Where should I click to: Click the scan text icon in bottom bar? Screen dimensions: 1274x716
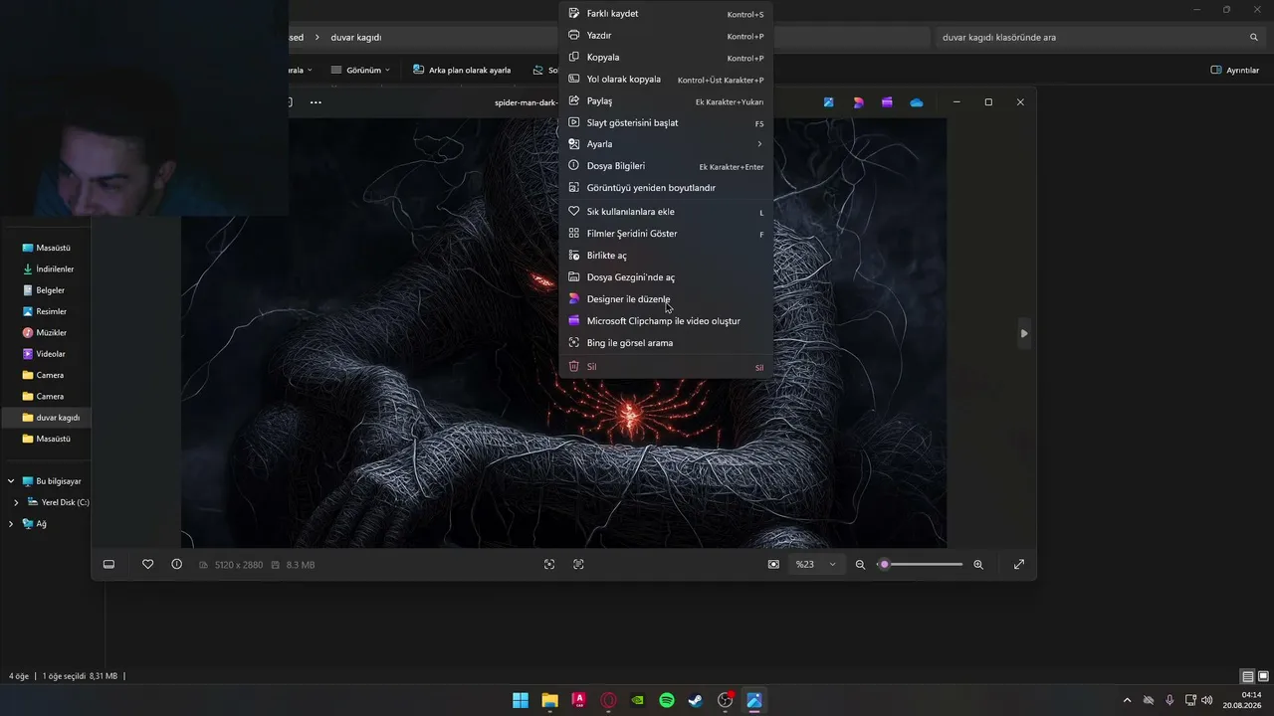(x=578, y=565)
